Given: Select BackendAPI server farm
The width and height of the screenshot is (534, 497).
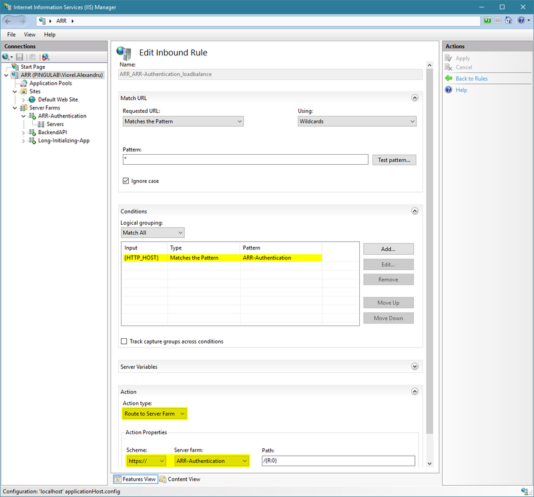Looking at the screenshot, I should (53, 132).
